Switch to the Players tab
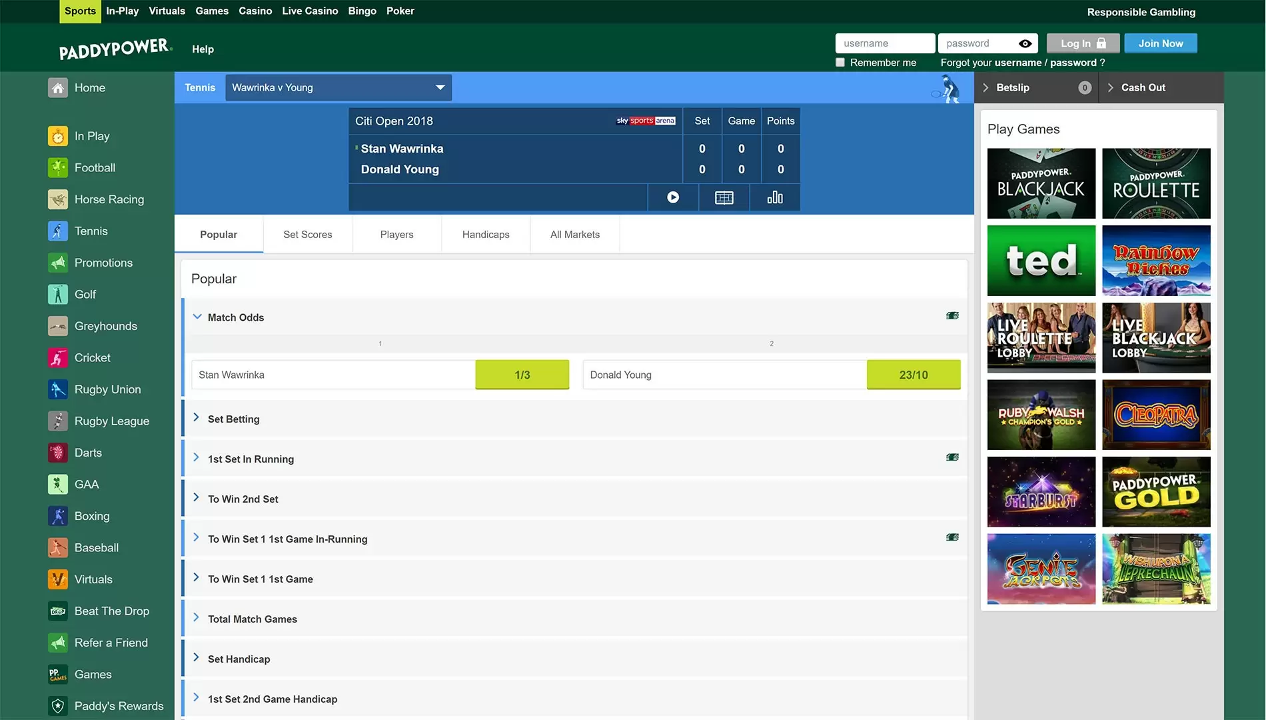The height and width of the screenshot is (720, 1266). pos(397,235)
